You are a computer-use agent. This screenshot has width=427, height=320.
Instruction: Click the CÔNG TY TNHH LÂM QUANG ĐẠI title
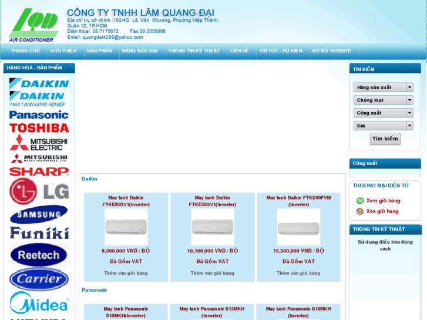[140, 12]
